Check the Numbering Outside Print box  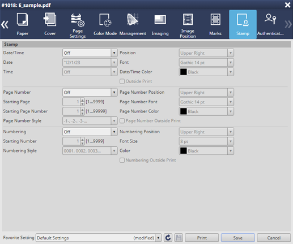tap(122, 160)
